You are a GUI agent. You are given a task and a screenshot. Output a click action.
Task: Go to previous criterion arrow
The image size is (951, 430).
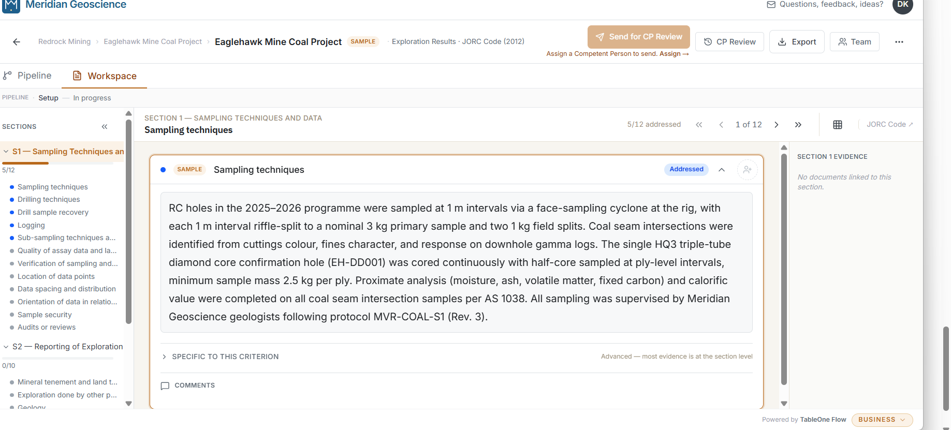tap(721, 125)
